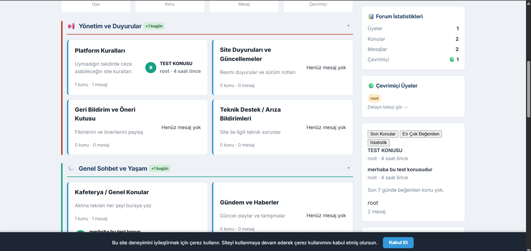Click 'Güncel olaylar ve tartışmalar' description
The image size is (531, 251).
[x=252, y=216]
